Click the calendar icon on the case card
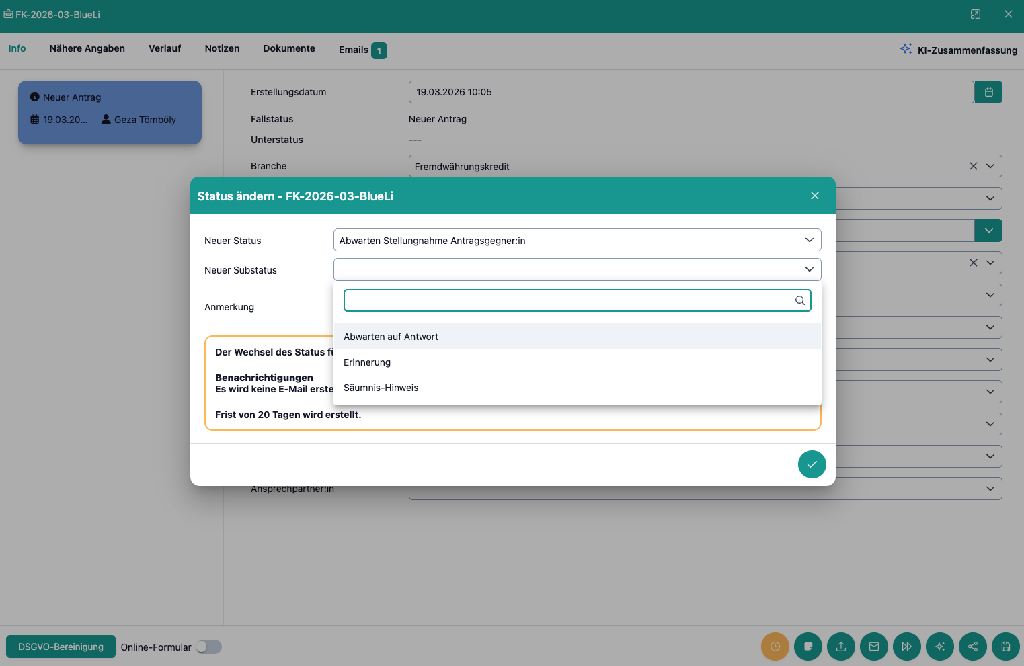The height and width of the screenshot is (666, 1024). [x=35, y=119]
